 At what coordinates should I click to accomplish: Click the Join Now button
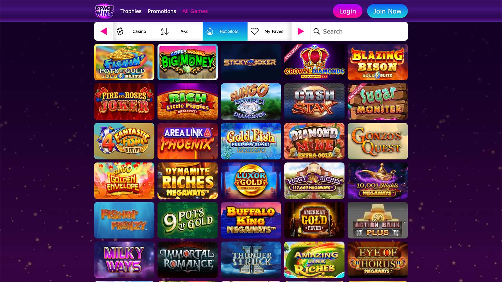click(387, 11)
